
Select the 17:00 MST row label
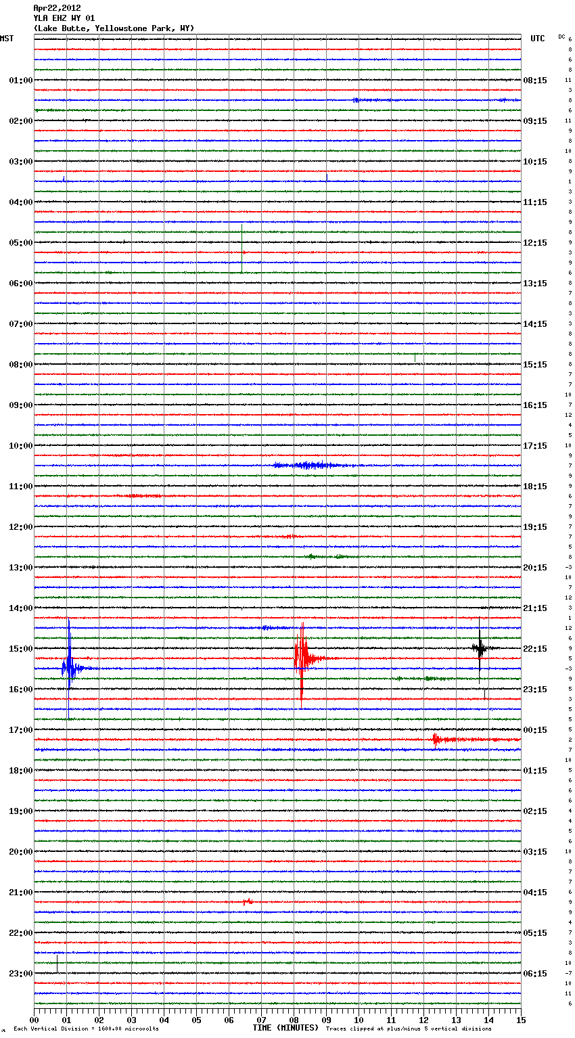coord(21,730)
